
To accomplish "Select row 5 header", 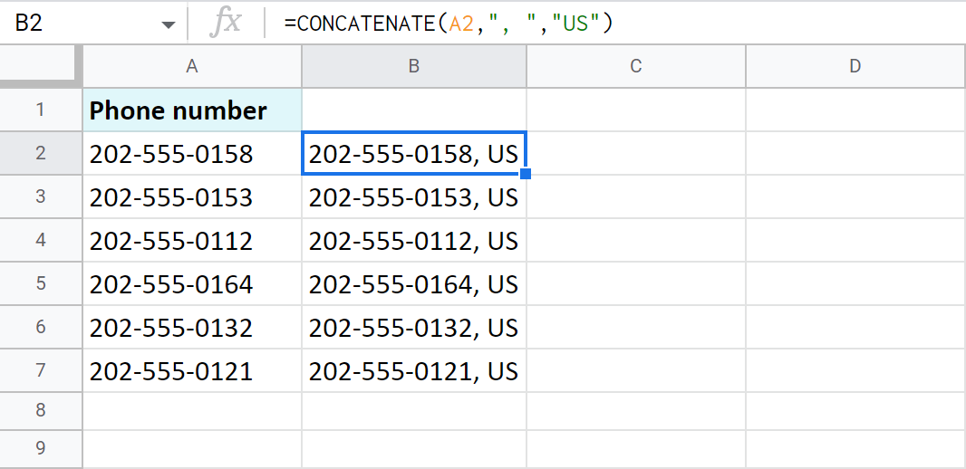I will click(x=41, y=283).
